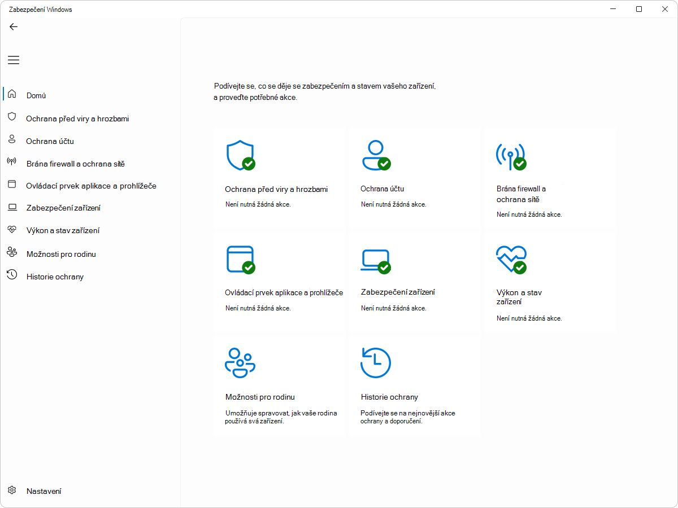678x508 pixels.
Task: Open the Ochrana před viry a hrozbami tile title
Action: 276,189
